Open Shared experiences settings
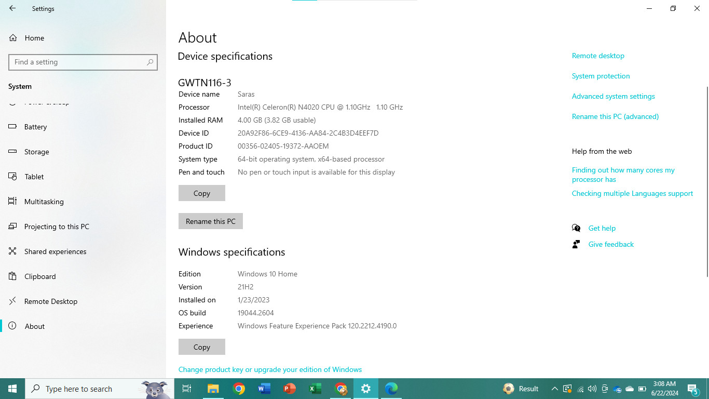The height and width of the screenshot is (399, 709). [83, 251]
